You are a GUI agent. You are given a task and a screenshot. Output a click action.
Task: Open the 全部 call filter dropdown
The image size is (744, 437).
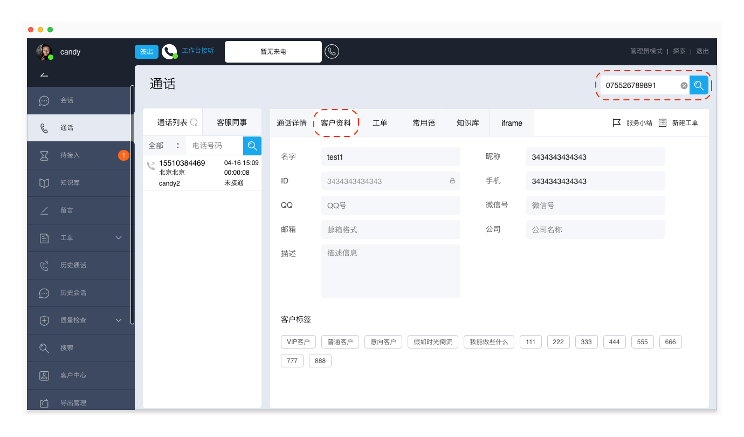coord(164,146)
